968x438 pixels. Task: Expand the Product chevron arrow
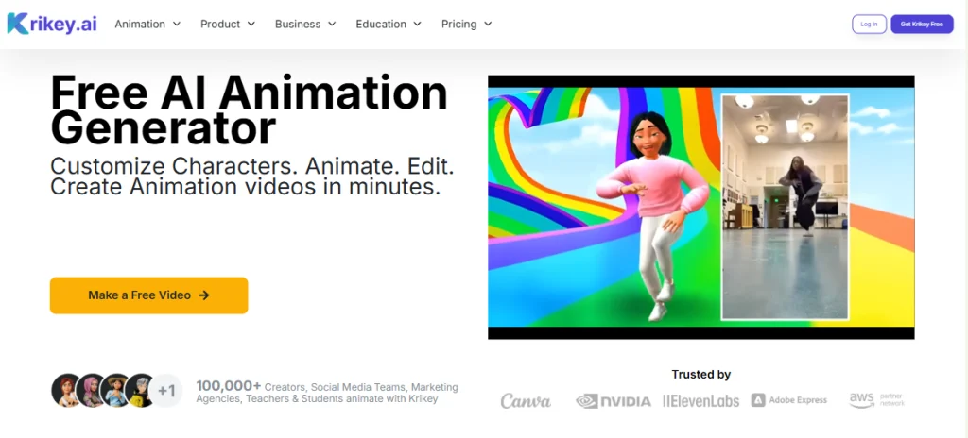point(251,24)
